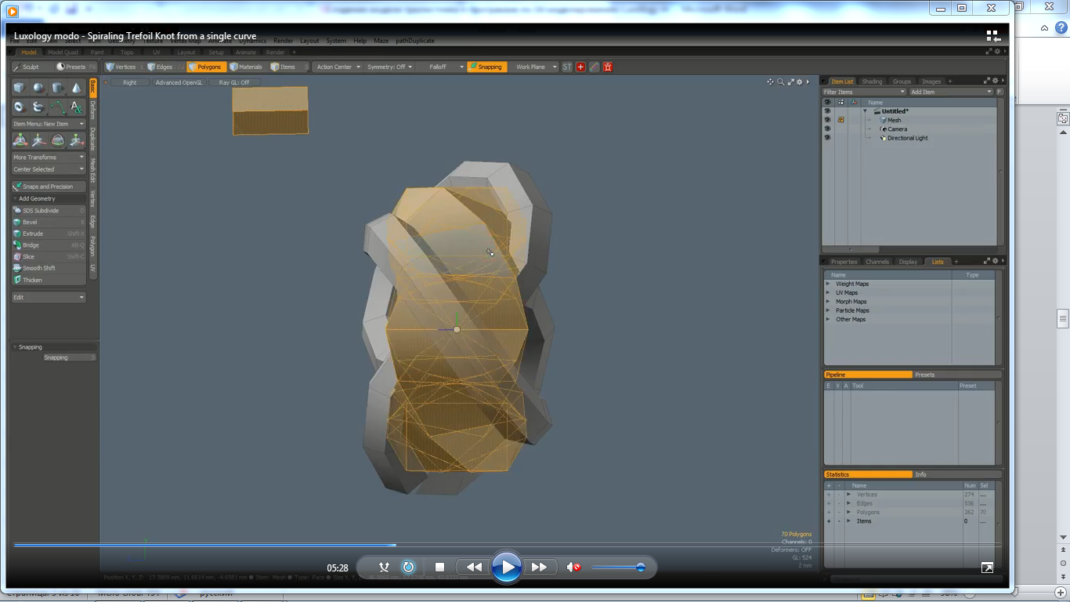Open the Action Center dropdown

(x=338, y=67)
